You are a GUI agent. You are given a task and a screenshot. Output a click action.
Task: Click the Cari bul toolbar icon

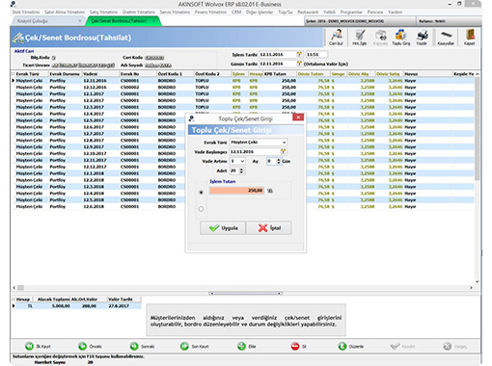pos(336,38)
